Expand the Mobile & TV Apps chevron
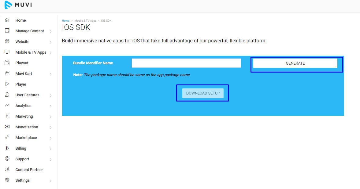The height and width of the screenshot is (189, 360). pos(51,53)
